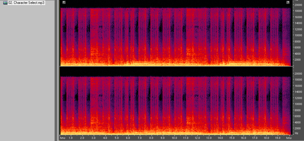Screen dimensions: 304x141
Task: Click the 5.0 mark on the time ruler
Action: coord(116,138)
